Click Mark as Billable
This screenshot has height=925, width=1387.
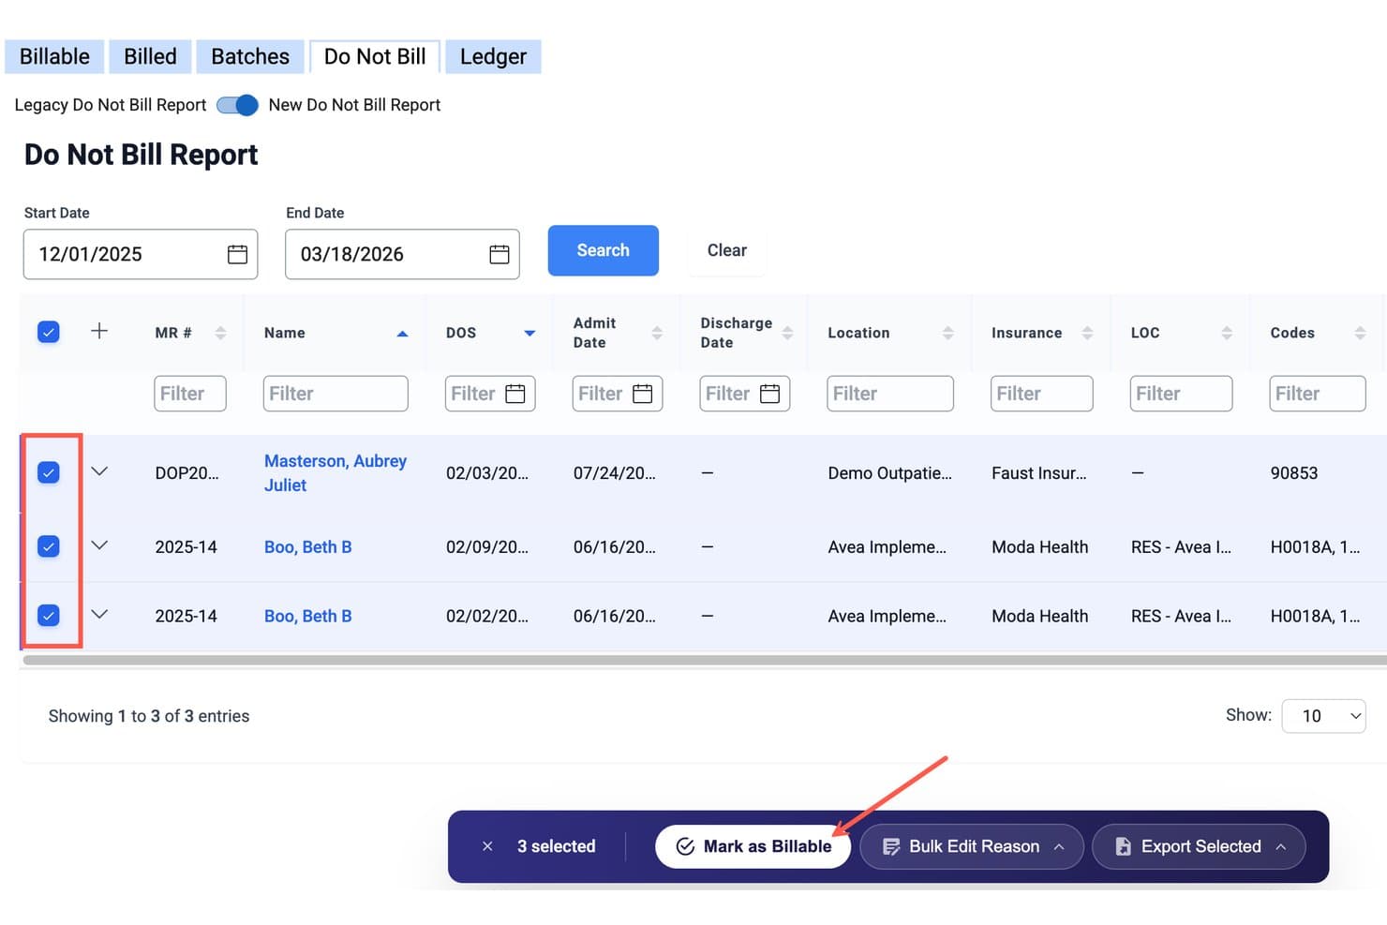(x=753, y=846)
